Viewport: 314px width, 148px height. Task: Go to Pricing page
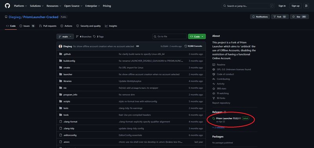point(107,6)
